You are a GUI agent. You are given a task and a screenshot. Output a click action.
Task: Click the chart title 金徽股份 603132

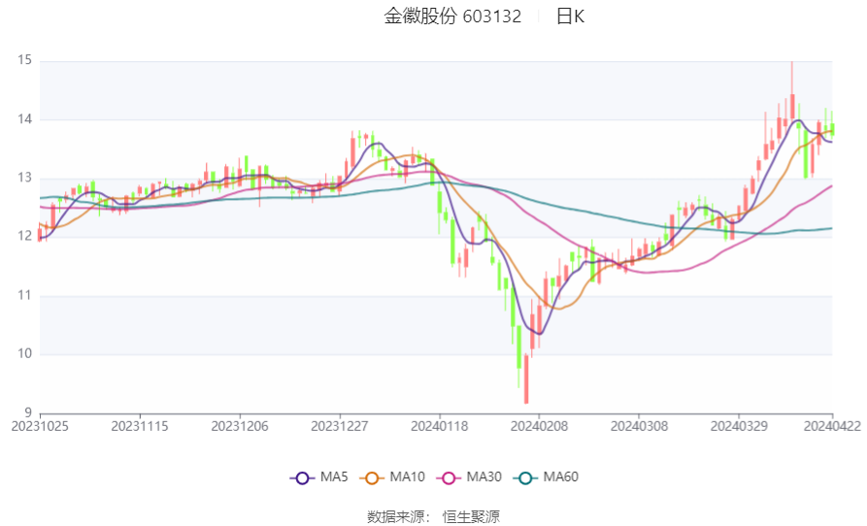click(452, 16)
